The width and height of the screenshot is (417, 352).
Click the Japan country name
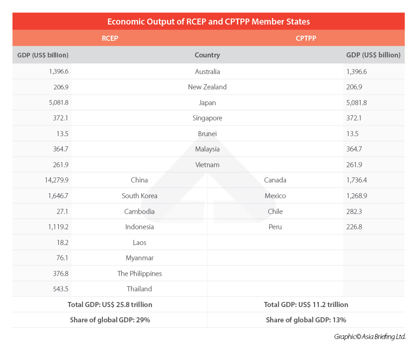click(x=207, y=103)
